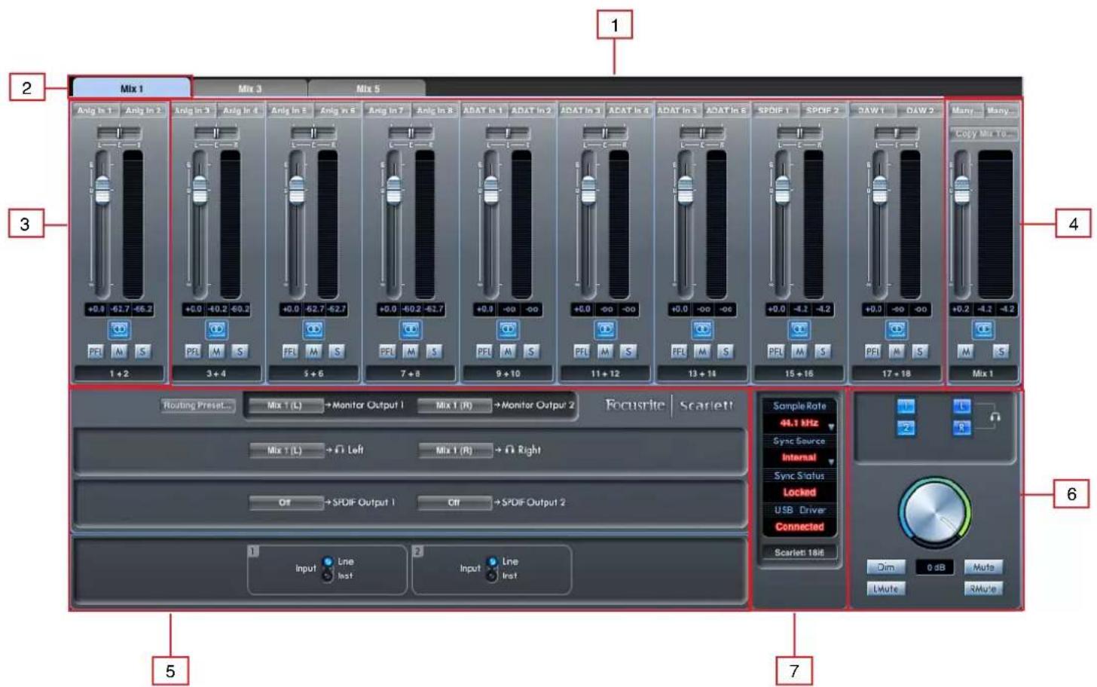Click the Dim button
This screenshot has height=687, width=1097.
(886, 567)
